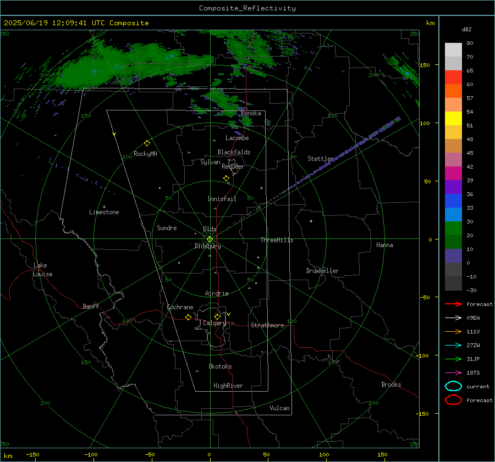Click the Drumheller label
495x462 pixels.
point(322,271)
